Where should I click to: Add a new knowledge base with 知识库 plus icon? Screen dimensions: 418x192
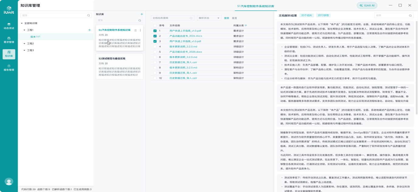142,14
